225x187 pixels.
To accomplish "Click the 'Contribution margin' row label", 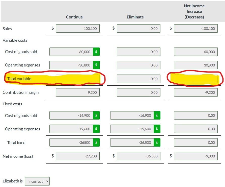I will pyautogui.click(x=21, y=92).
